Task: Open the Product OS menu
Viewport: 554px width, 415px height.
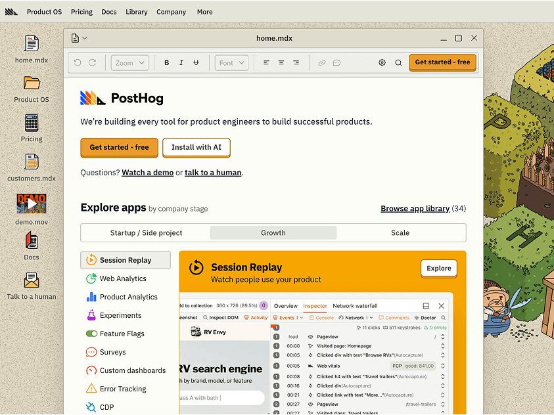Action: pyautogui.click(x=44, y=12)
